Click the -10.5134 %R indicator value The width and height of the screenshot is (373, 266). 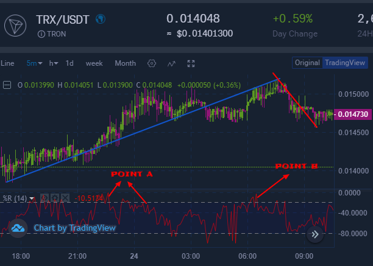point(89,198)
